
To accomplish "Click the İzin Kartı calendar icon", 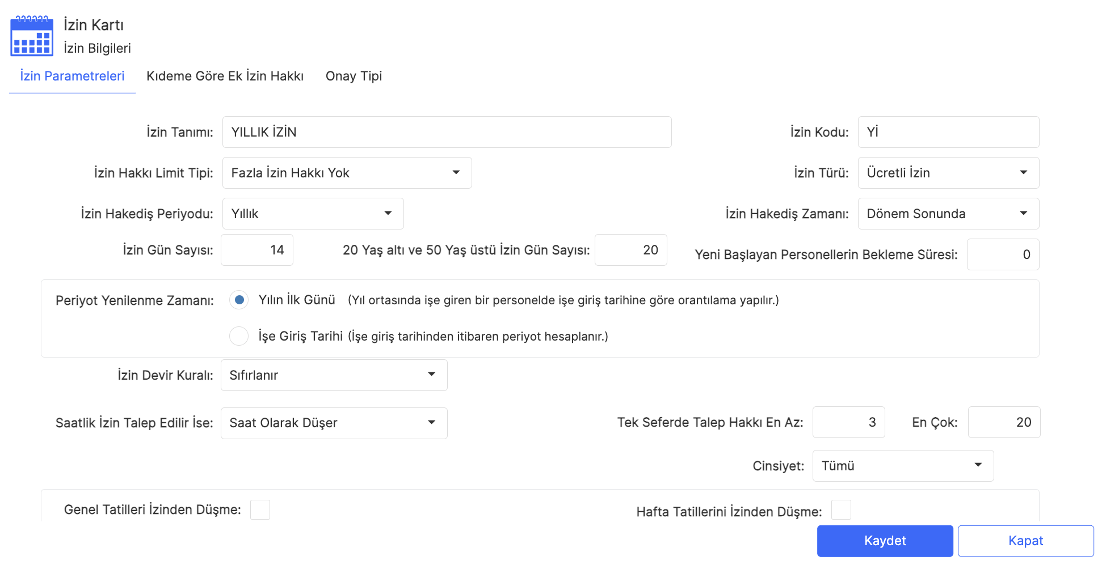I will point(32,36).
